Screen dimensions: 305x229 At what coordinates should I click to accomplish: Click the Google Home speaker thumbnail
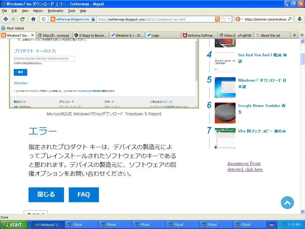point(225,113)
